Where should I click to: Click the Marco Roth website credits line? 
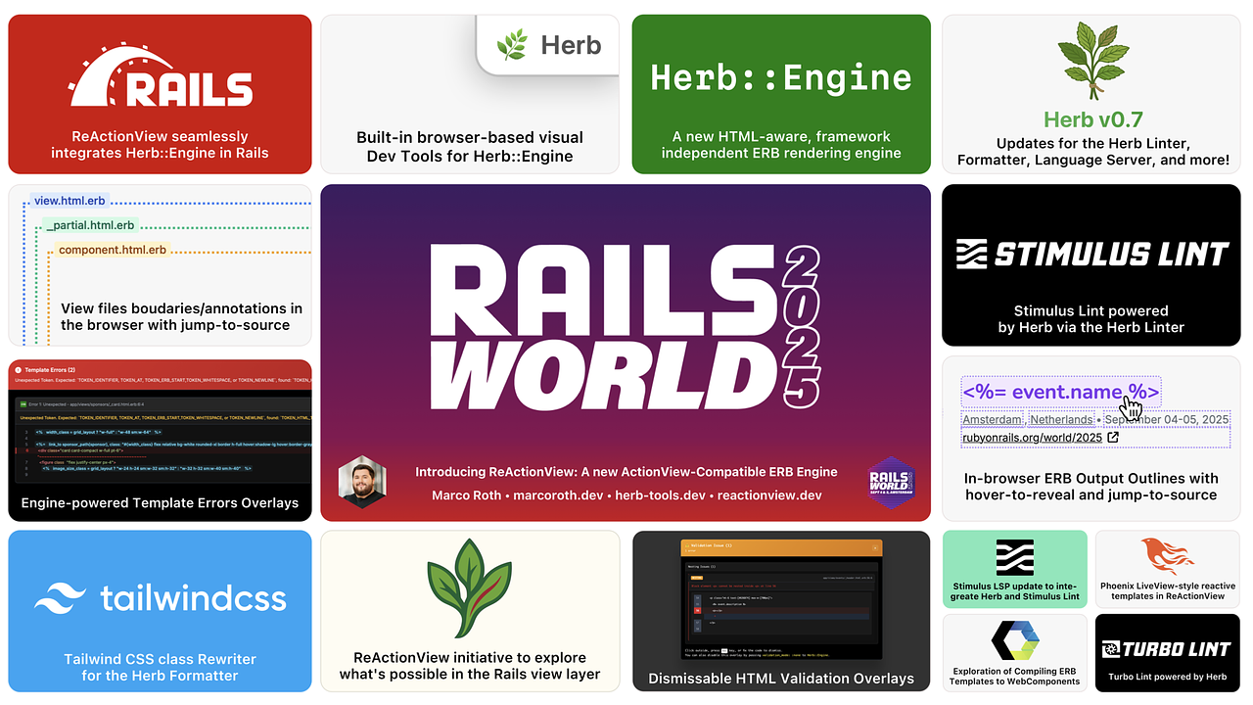(627, 495)
